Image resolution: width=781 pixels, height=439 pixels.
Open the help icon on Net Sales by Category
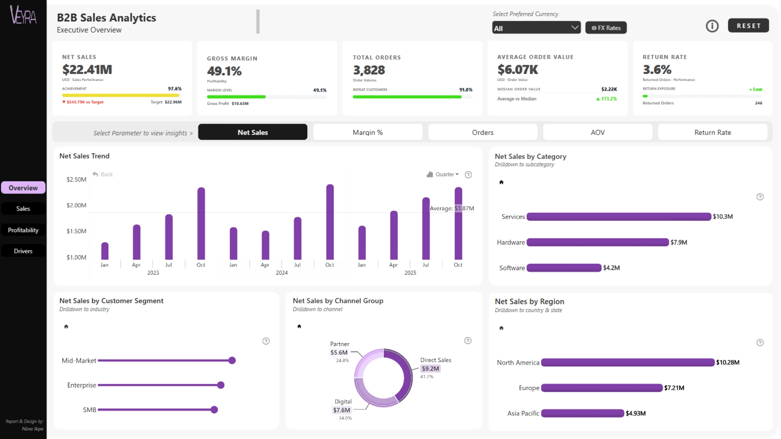pos(760,197)
